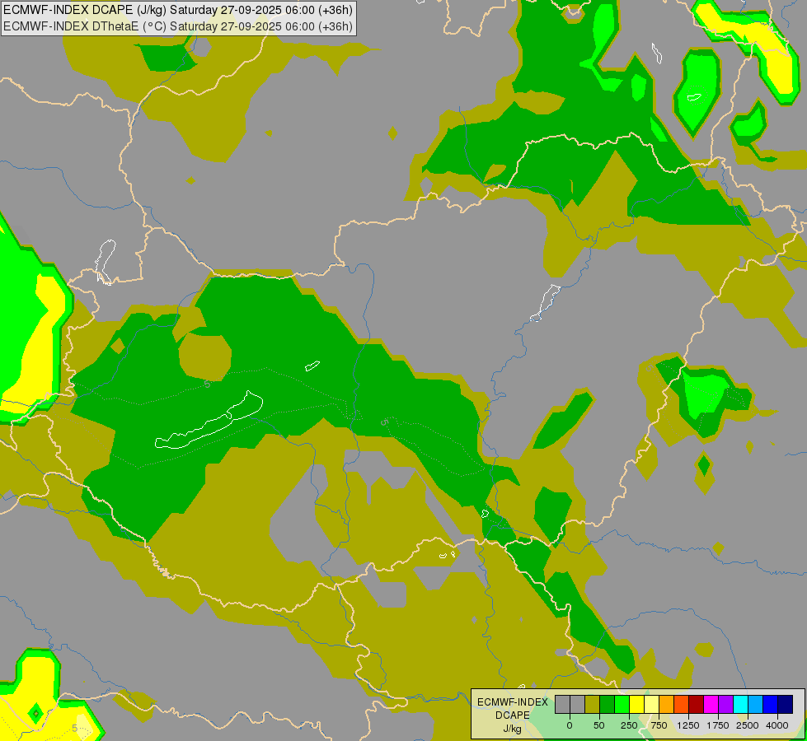Screen dimensions: 807x741
Task: Click the DCAPE label in legend box
Action: click(x=512, y=715)
